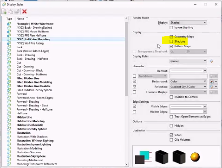Click the New display style icon
Viewport: 222px width, 168px height.
[x=4, y=12]
